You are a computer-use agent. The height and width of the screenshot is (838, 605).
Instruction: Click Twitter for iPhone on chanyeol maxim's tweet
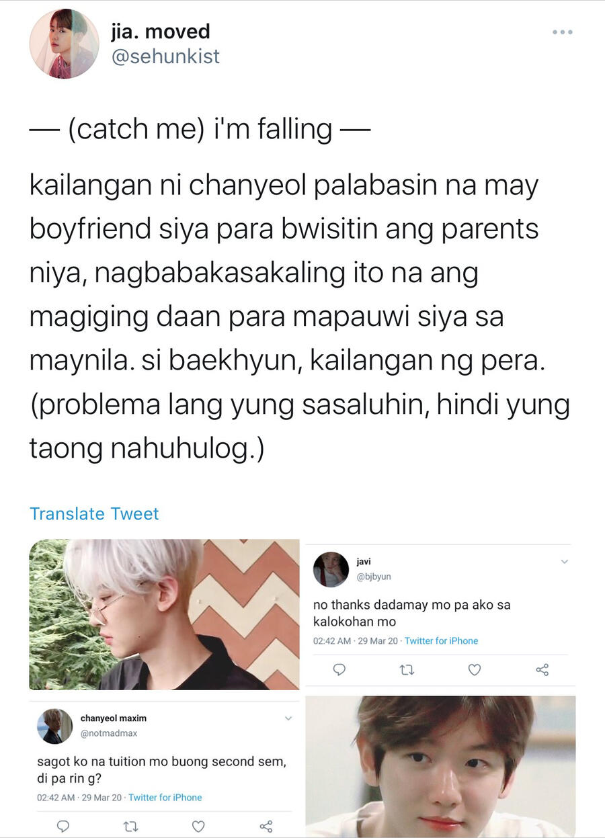165,798
